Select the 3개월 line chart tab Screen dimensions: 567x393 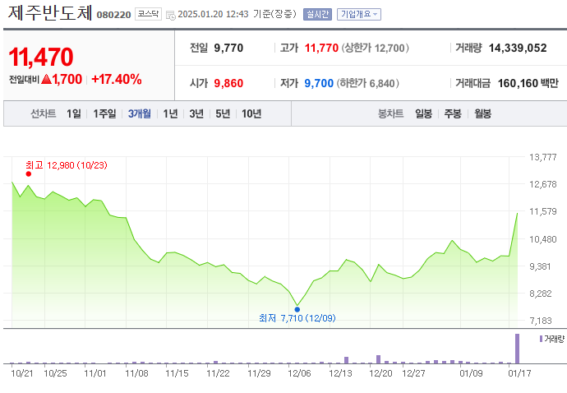pyautogui.click(x=140, y=113)
